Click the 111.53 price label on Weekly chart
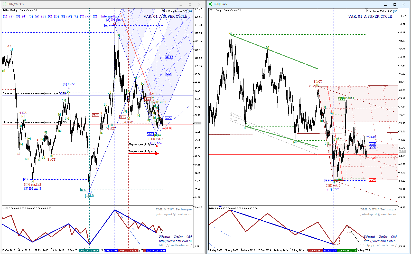 [169, 57]
